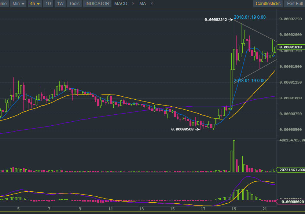Click the 0.00002000 price axis label

pos(291,34)
